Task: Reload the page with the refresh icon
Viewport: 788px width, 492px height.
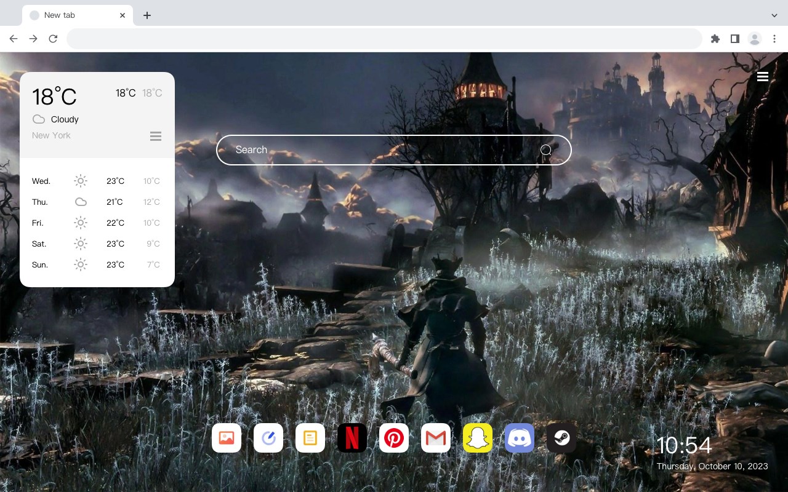Action: (53, 39)
